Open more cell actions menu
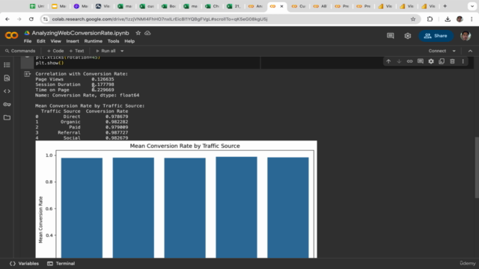This screenshot has height=269, width=479. [463, 61]
